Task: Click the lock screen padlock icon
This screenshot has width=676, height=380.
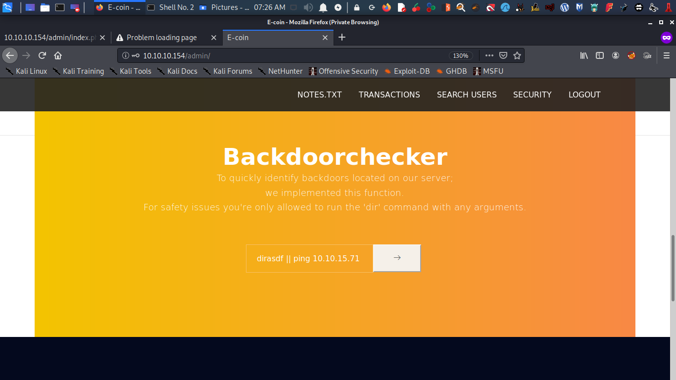Action: click(357, 7)
